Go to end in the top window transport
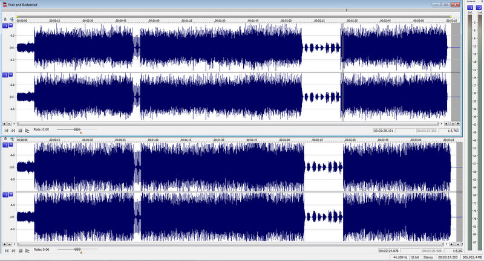The width and height of the screenshot is (484, 261). pyautogui.click(x=13, y=130)
